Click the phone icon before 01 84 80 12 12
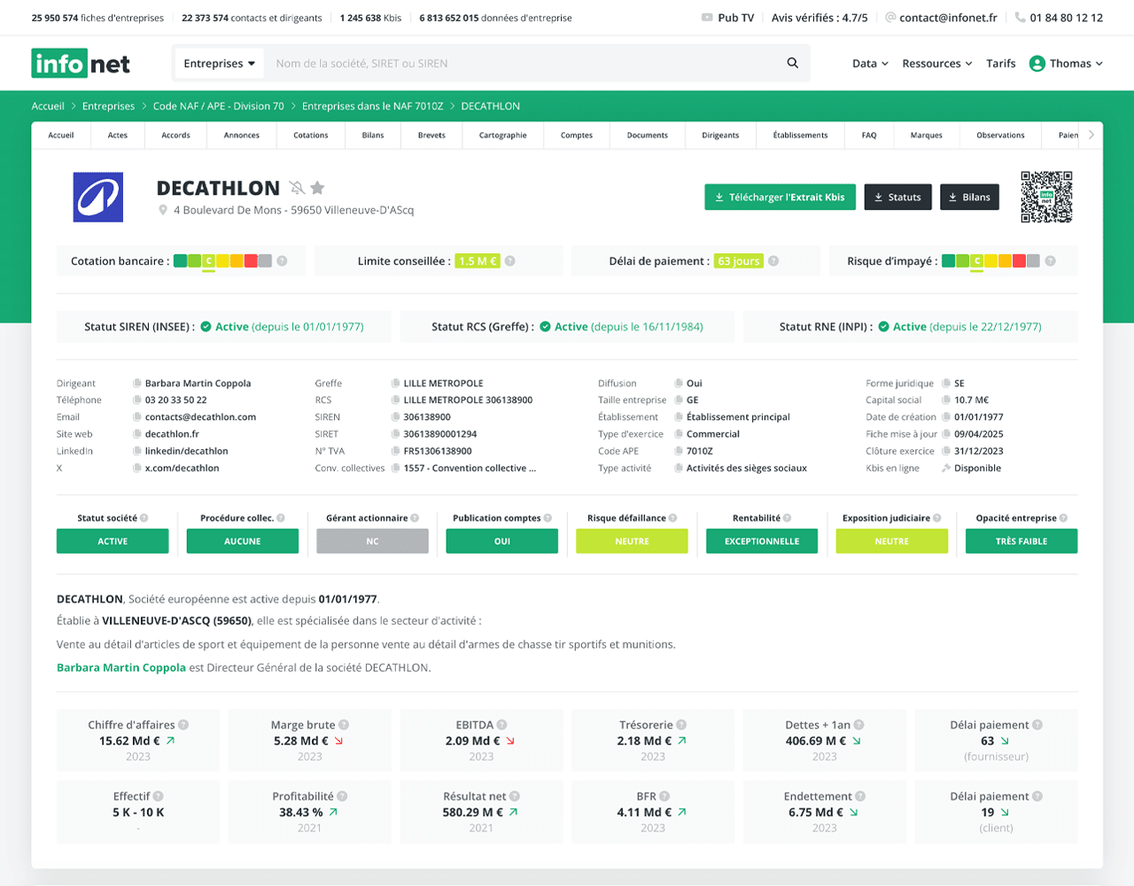This screenshot has width=1134, height=886. tap(1022, 17)
